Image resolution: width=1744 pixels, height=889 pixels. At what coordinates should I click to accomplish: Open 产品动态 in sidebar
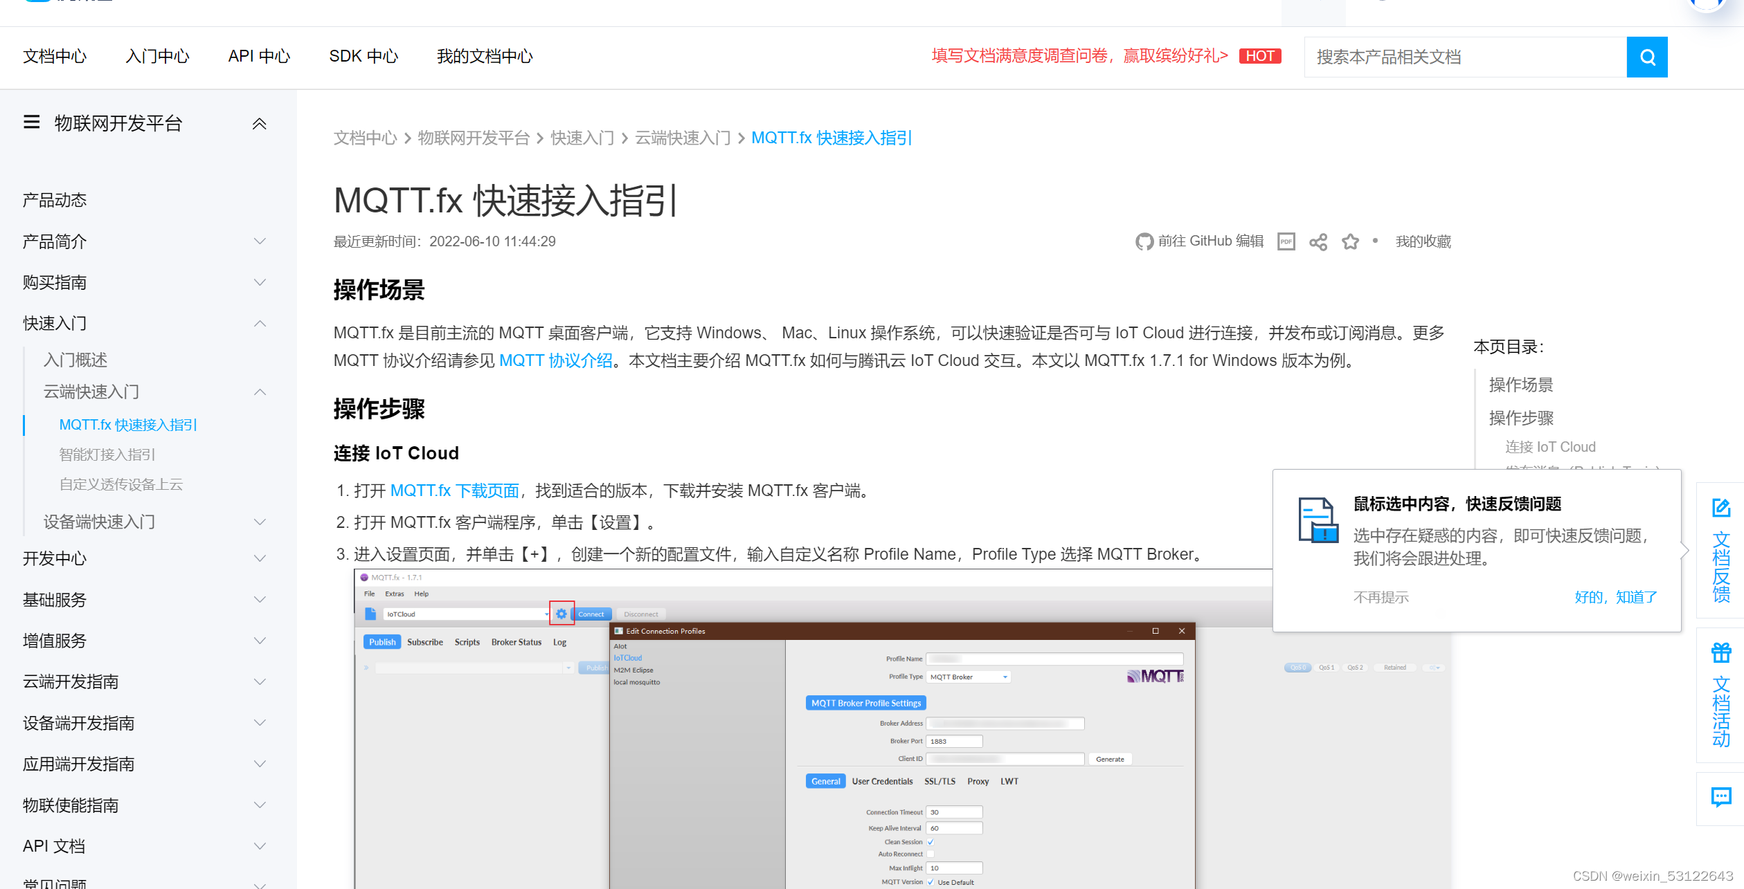(55, 201)
